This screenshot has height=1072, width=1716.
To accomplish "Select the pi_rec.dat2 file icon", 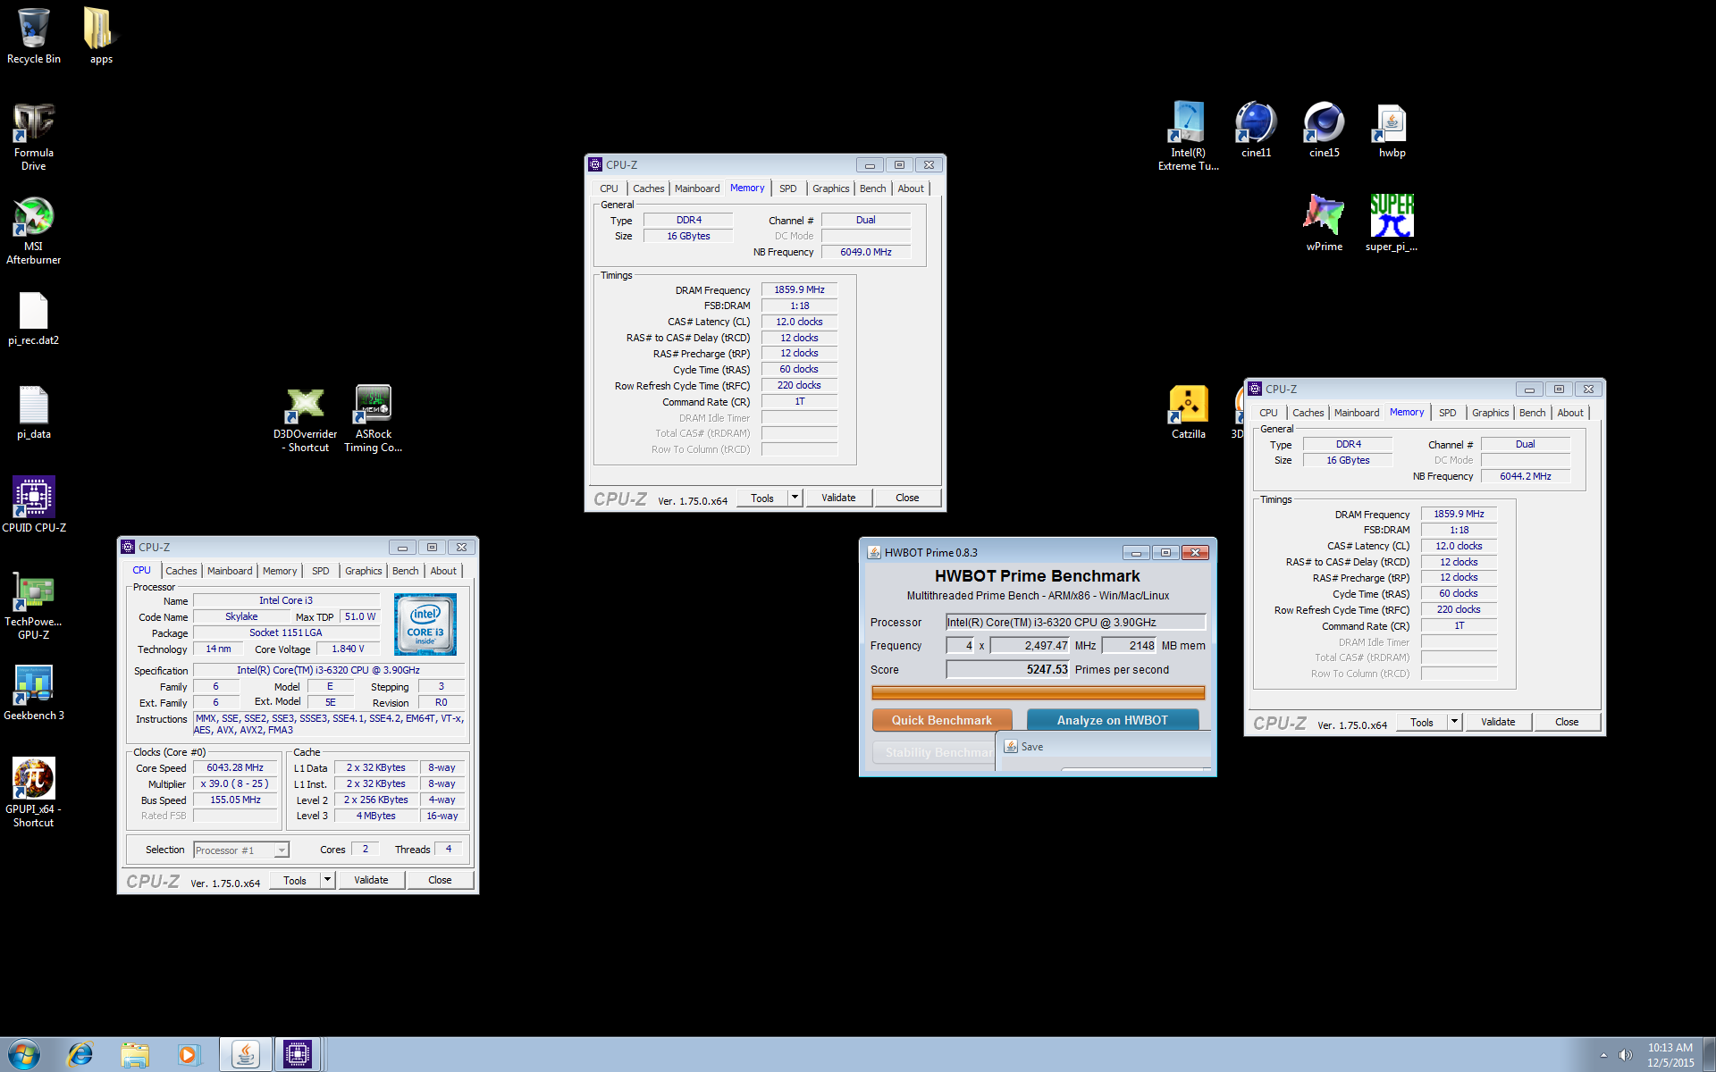I will 34,319.
